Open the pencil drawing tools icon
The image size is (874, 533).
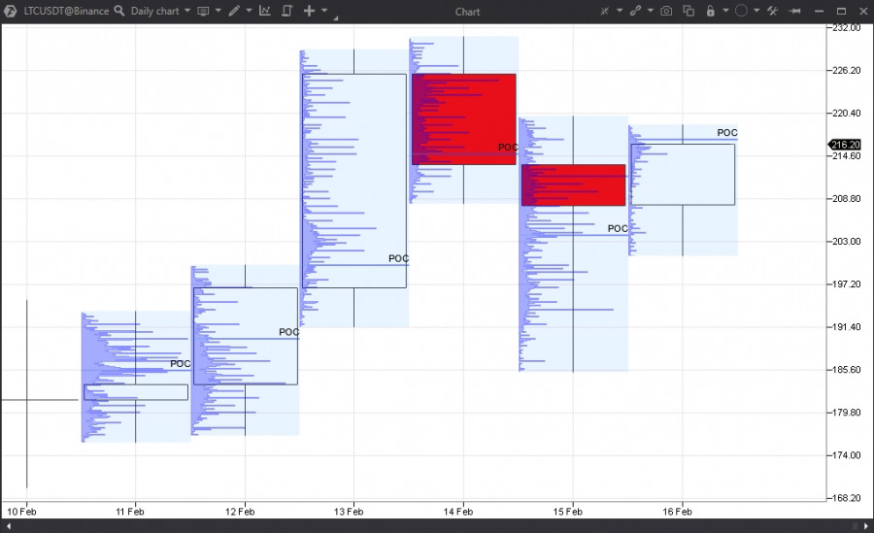coord(234,11)
